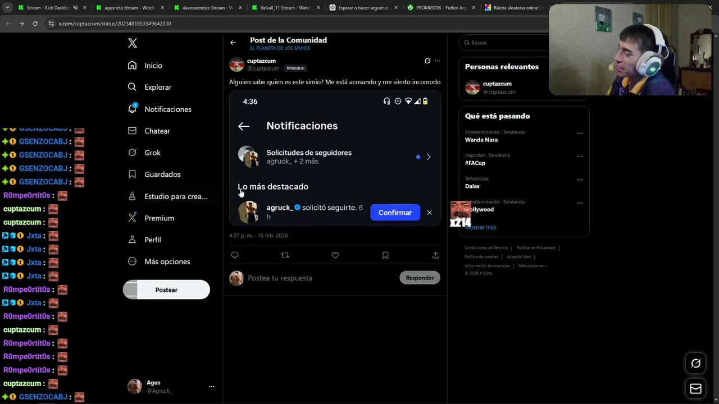Open the Wanda Nara trend

point(481,140)
